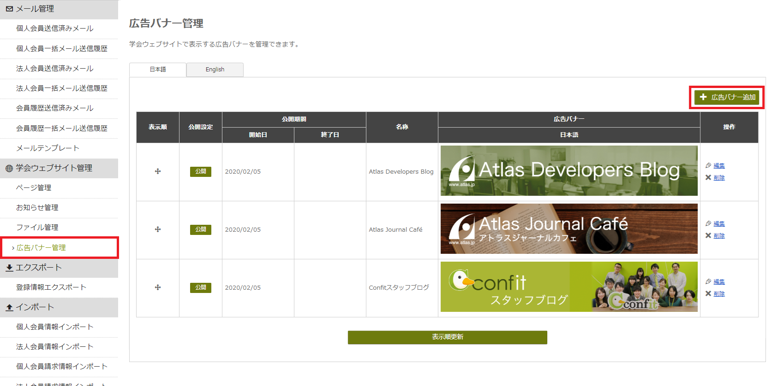Open the Atlas Developers Blog banner image
Screen dimensions: 783x386
click(x=569, y=171)
